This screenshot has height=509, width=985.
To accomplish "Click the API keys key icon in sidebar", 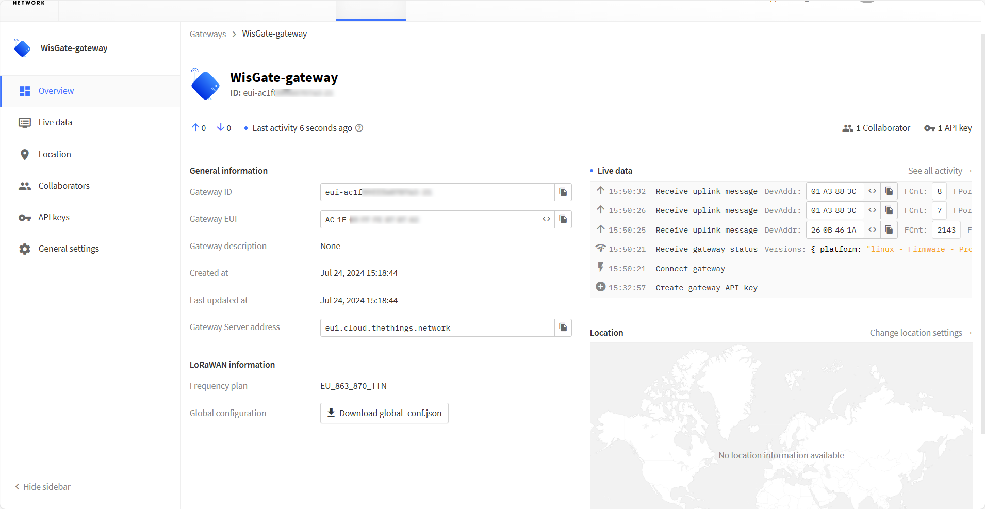I will tap(25, 218).
